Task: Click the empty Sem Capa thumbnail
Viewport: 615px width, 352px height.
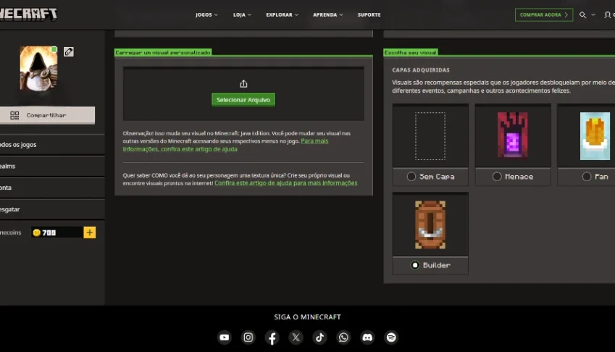Action: [x=430, y=136]
